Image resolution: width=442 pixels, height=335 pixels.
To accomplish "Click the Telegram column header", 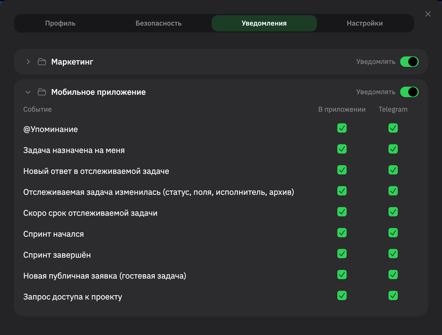I will point(393,110).
